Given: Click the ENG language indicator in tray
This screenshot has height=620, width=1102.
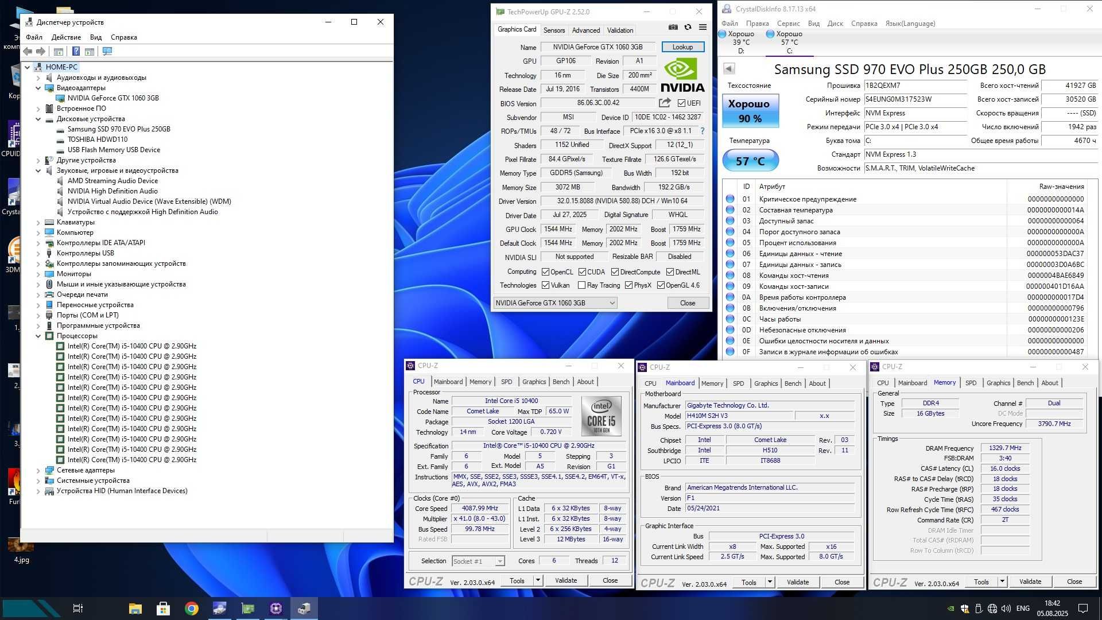Looking at the screenshot, I should (1023, 609).
